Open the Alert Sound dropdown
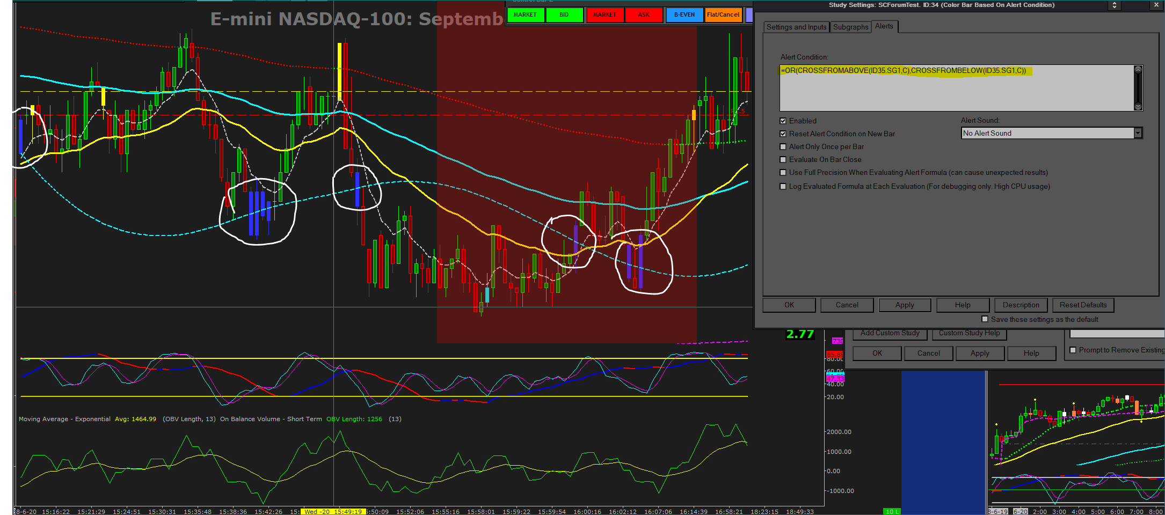Image resolution: width=1165 pixels, height=515 pixels. pos(1138,133)
